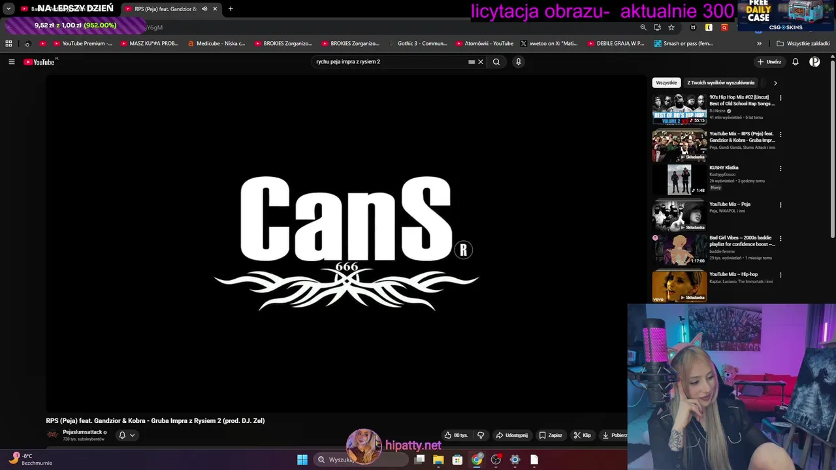The height and width of the screenshot is (470, 836).
Task: Open the Bad Girl Vibes playlist thumbnail
Action: 679,249
